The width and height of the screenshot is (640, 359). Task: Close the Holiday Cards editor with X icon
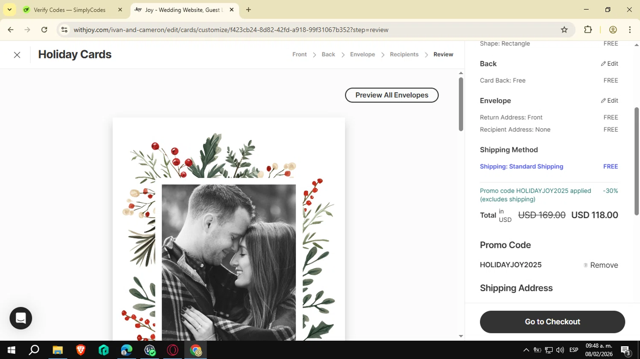point(17,55)
